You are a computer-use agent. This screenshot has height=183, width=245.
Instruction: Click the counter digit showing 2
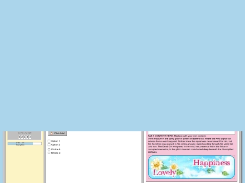point(22,137)
